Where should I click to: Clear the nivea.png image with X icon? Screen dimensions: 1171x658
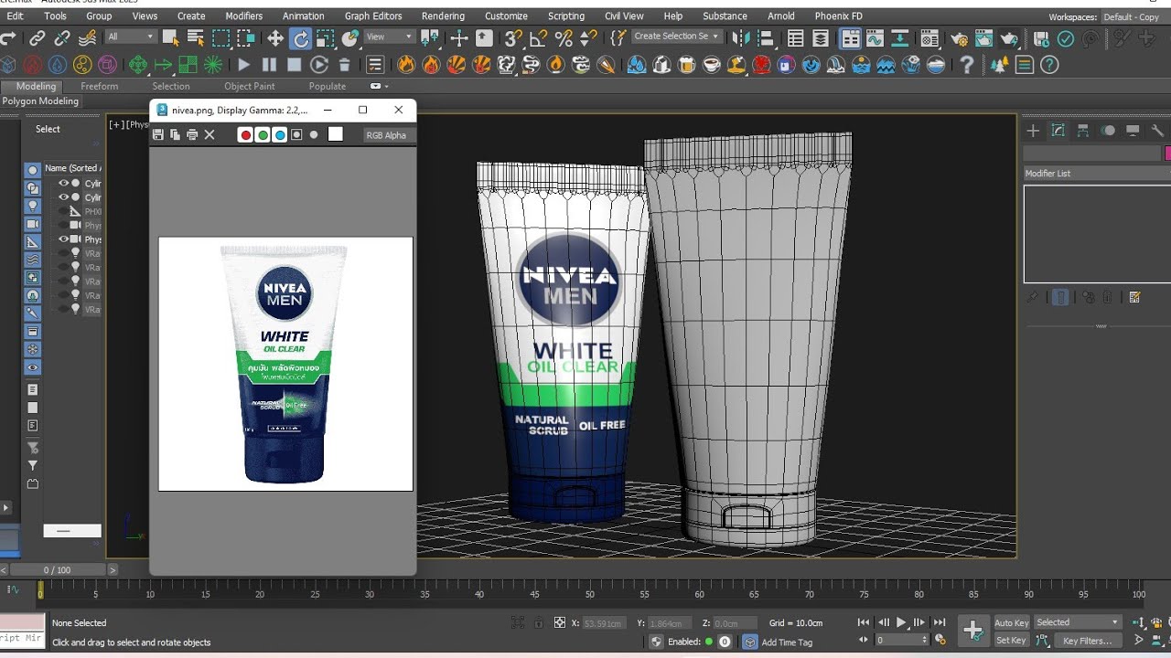[209, 134]
